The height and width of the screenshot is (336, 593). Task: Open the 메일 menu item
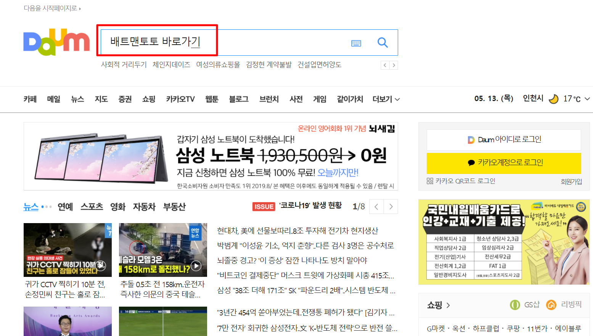pyautogui.click(x=54, y=99)
